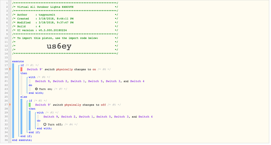Click line number 1 in the gutter
Screen dimensions: 271x145
click(x=7, y=3)
